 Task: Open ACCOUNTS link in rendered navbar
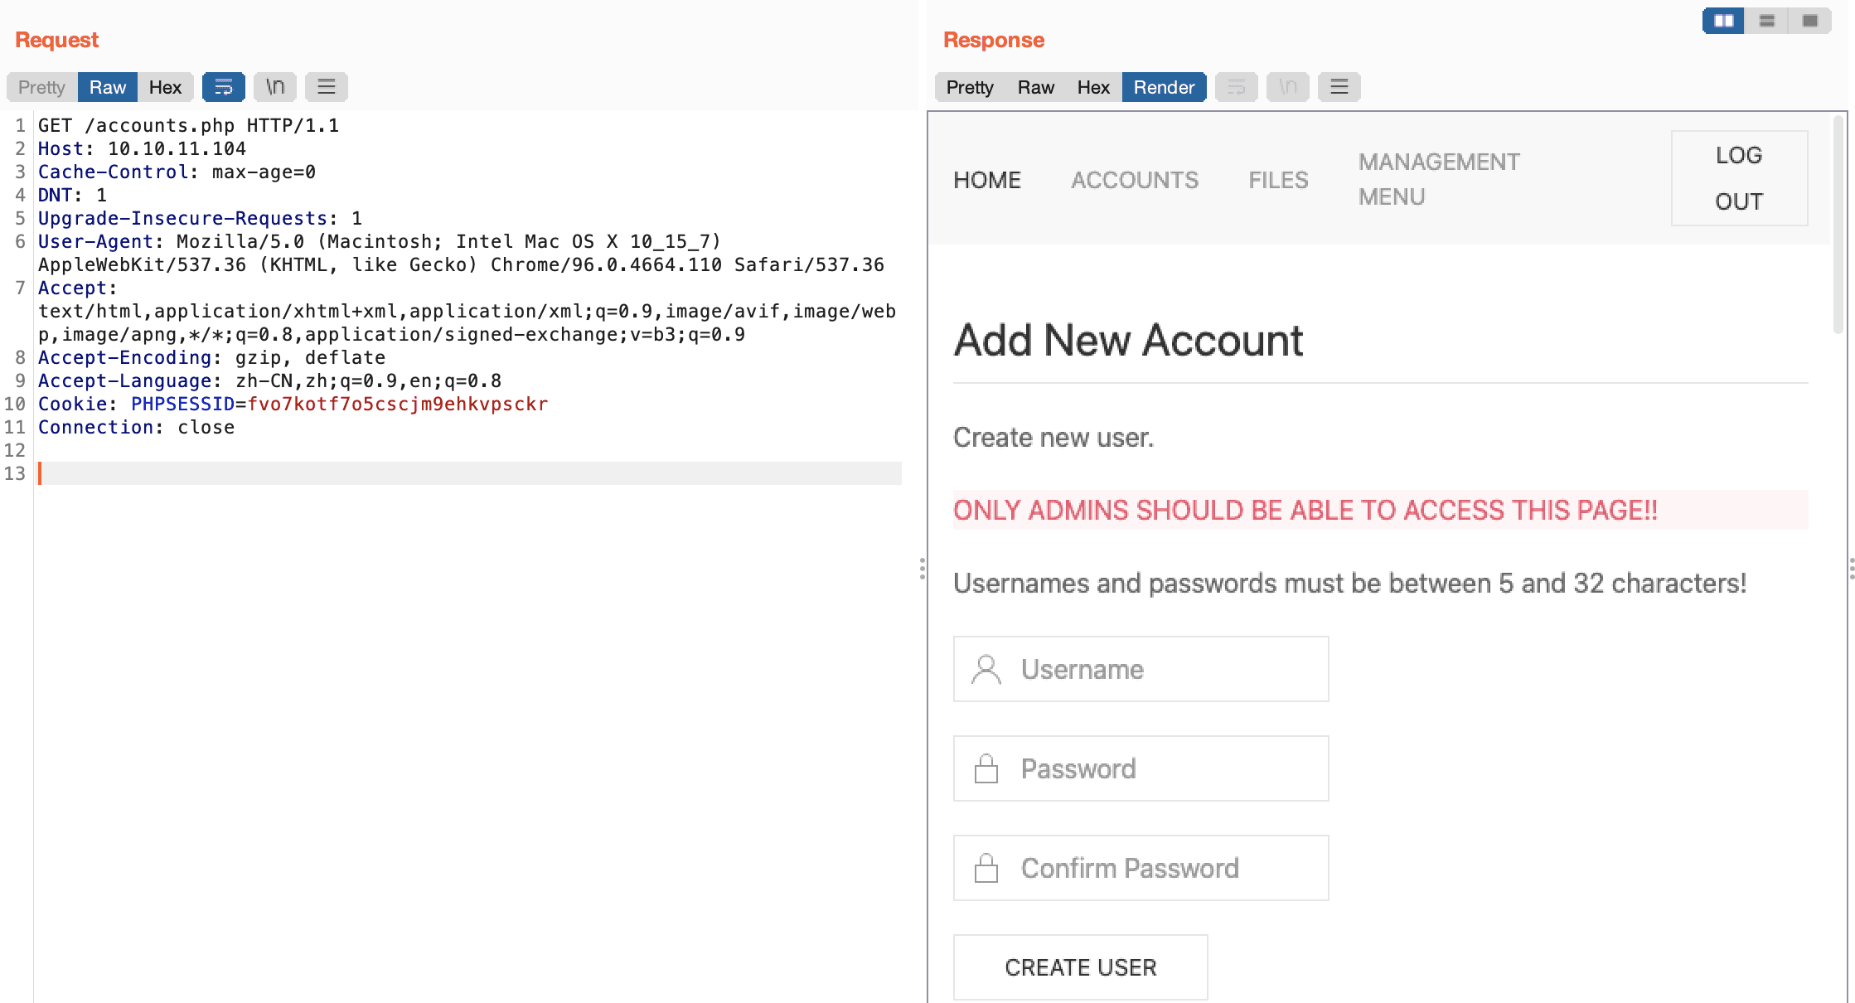[x=1134, y=180]
